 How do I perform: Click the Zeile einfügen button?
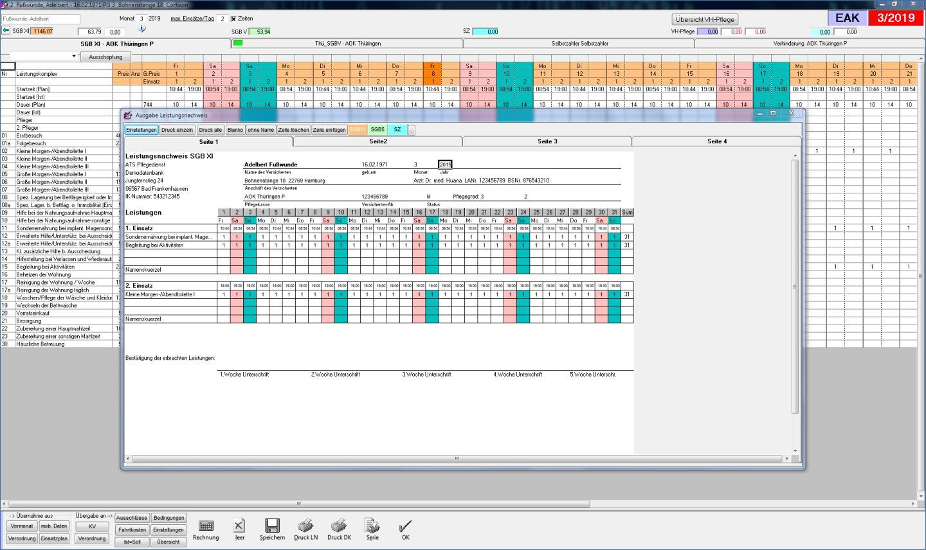coord(329,130)
